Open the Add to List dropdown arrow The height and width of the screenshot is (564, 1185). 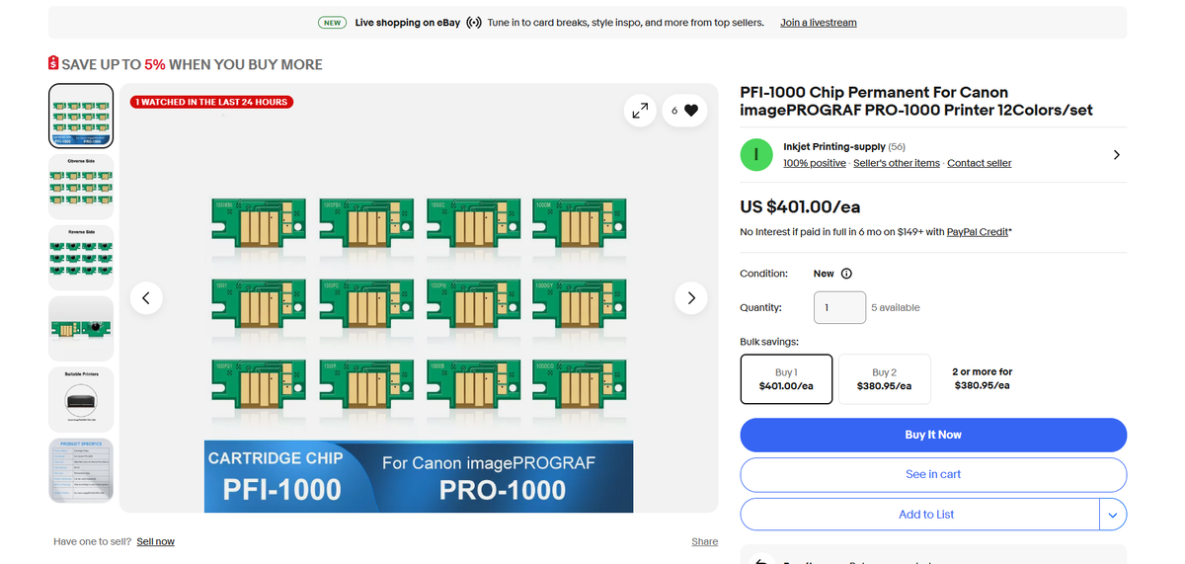click(1113, 515)
